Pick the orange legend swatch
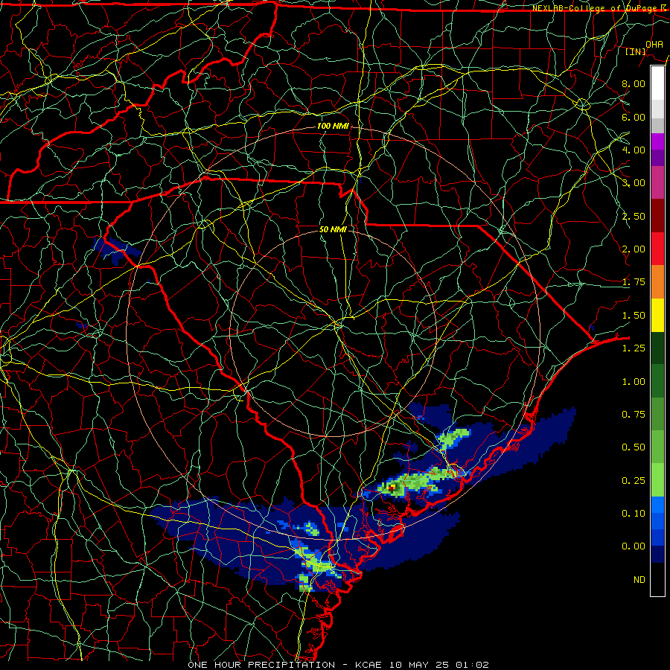The image size is (670, 670). [x=657, y=282]
